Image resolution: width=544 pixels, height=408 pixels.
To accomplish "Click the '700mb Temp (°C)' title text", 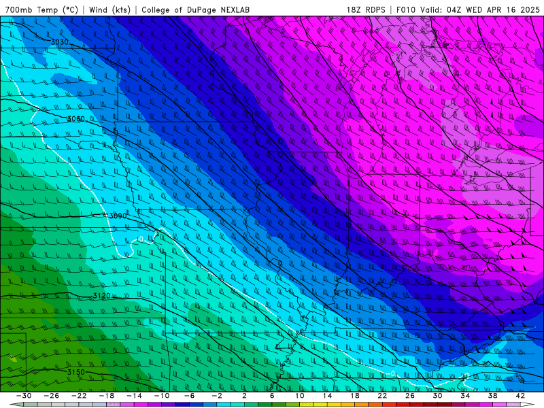I will click(x=41, y=10).
